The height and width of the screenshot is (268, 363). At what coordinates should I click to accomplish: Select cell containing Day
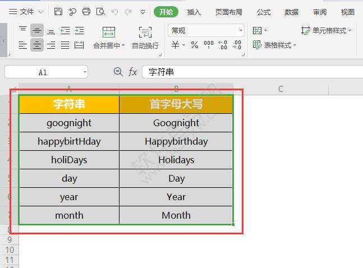point(176,178)
